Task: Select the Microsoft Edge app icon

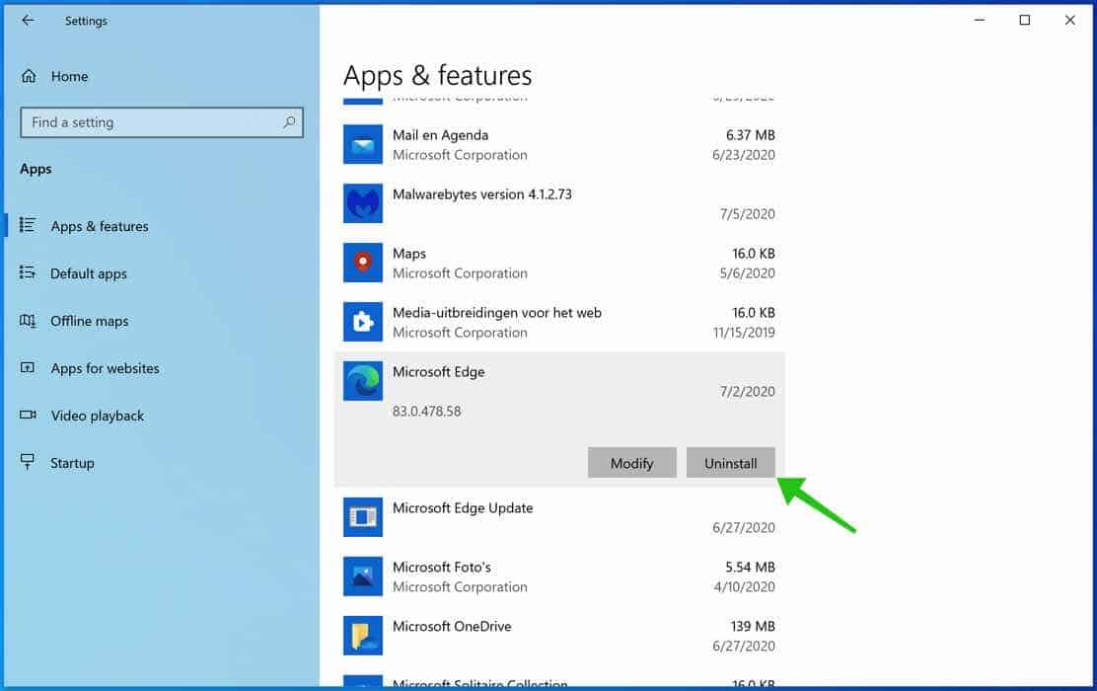Action: pyautogui.click(x=362, y=381)
